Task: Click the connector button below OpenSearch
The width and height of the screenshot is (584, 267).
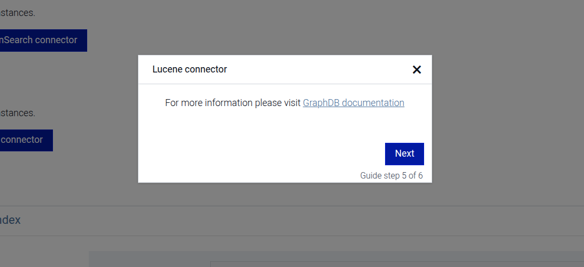Action: [x=26, y=140]
